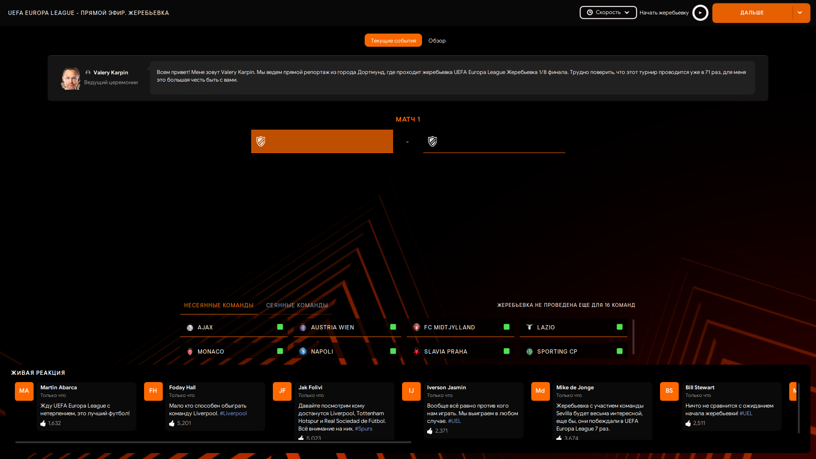
Task: Toggle green indicator for Austria Wien
Action: click(x=393, y=327)
